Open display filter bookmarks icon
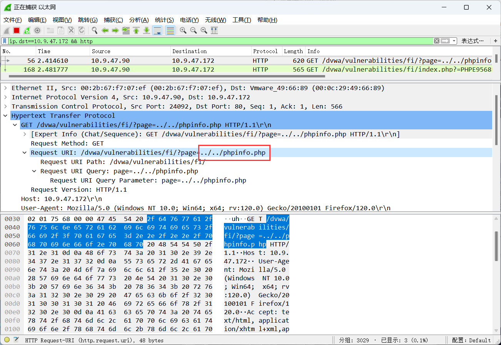The height and width of the screenshot is (345, 501). (x=5, y=41)
